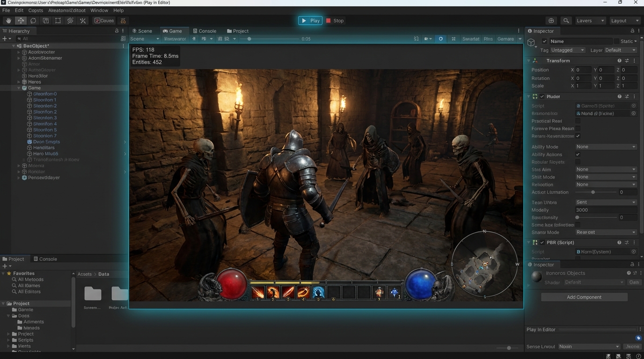Screen dimensions: 644x359
Task: Click the Stop button
Action: tap(335, 21)
